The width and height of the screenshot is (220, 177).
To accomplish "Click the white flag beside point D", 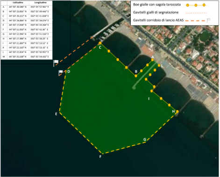I will [60, 73].
